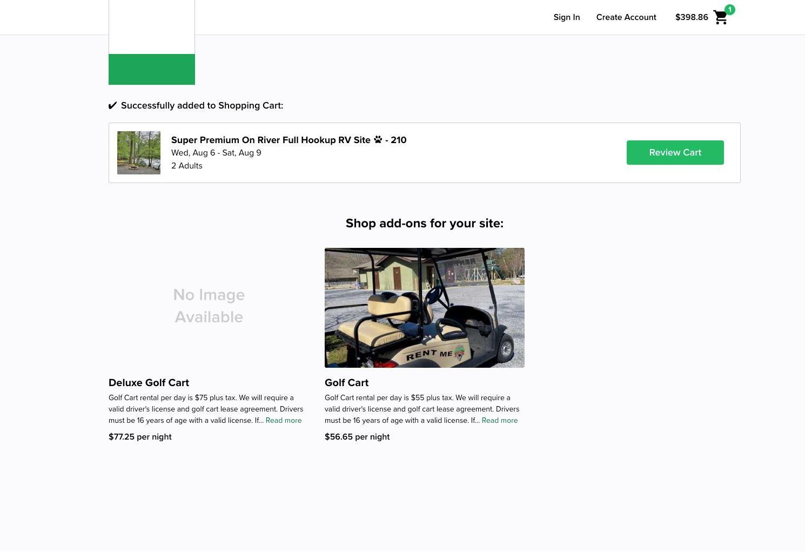The height and width of the screenshot is (560, 805).
Task: Click the $77.25 per night price
Action: pyautogui.click(x=140, y=436)
